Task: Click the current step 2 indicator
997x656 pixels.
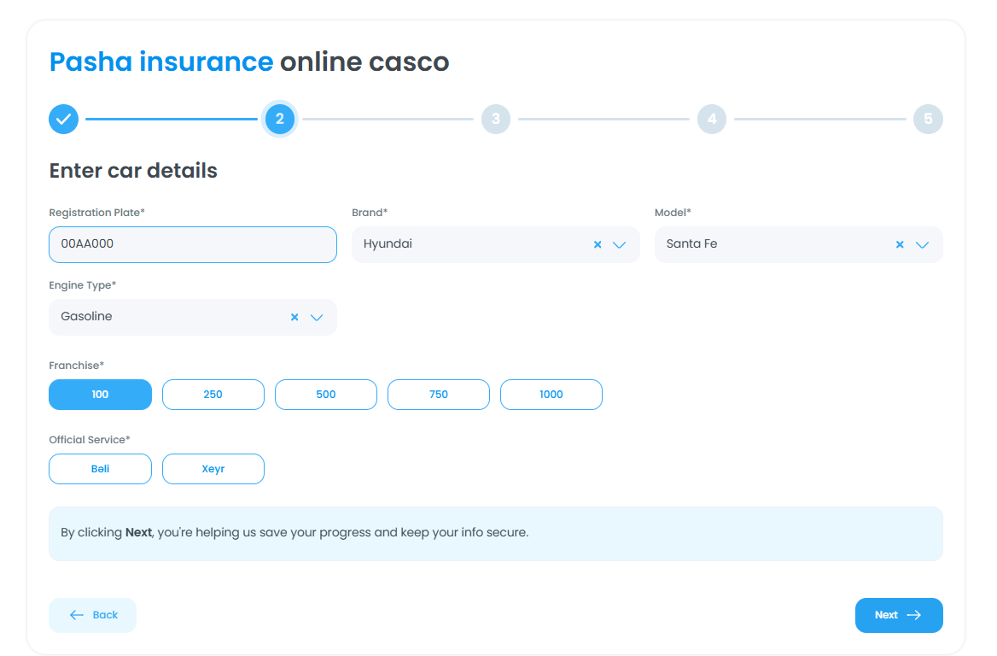Action: [x=280, y=120]
